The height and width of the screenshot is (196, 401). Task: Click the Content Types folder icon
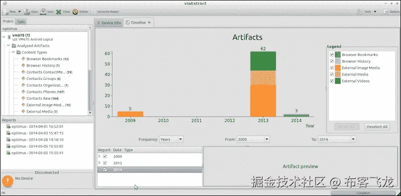pos(18,52)
